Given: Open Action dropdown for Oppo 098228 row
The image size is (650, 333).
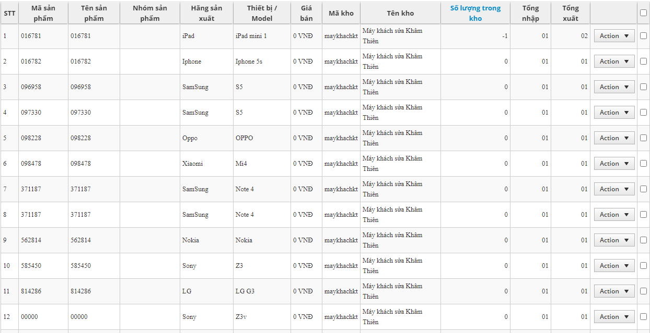Looking at the screenshot, I should coord(614,138).
